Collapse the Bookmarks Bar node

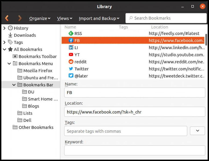click(x=14, y=85)
